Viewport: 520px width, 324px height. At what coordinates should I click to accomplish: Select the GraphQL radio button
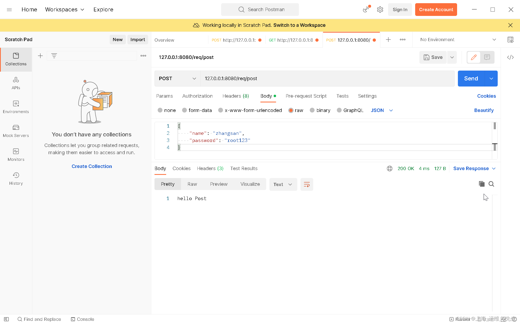coord(339,110)
